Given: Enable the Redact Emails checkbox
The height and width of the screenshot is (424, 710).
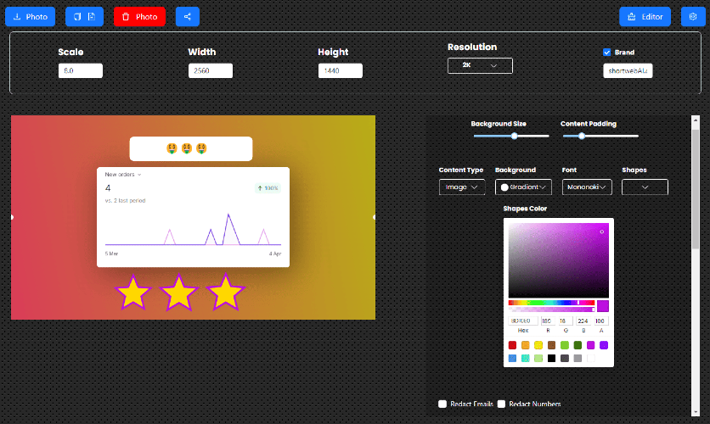Looking at the screenshot, I should point(442,404).
